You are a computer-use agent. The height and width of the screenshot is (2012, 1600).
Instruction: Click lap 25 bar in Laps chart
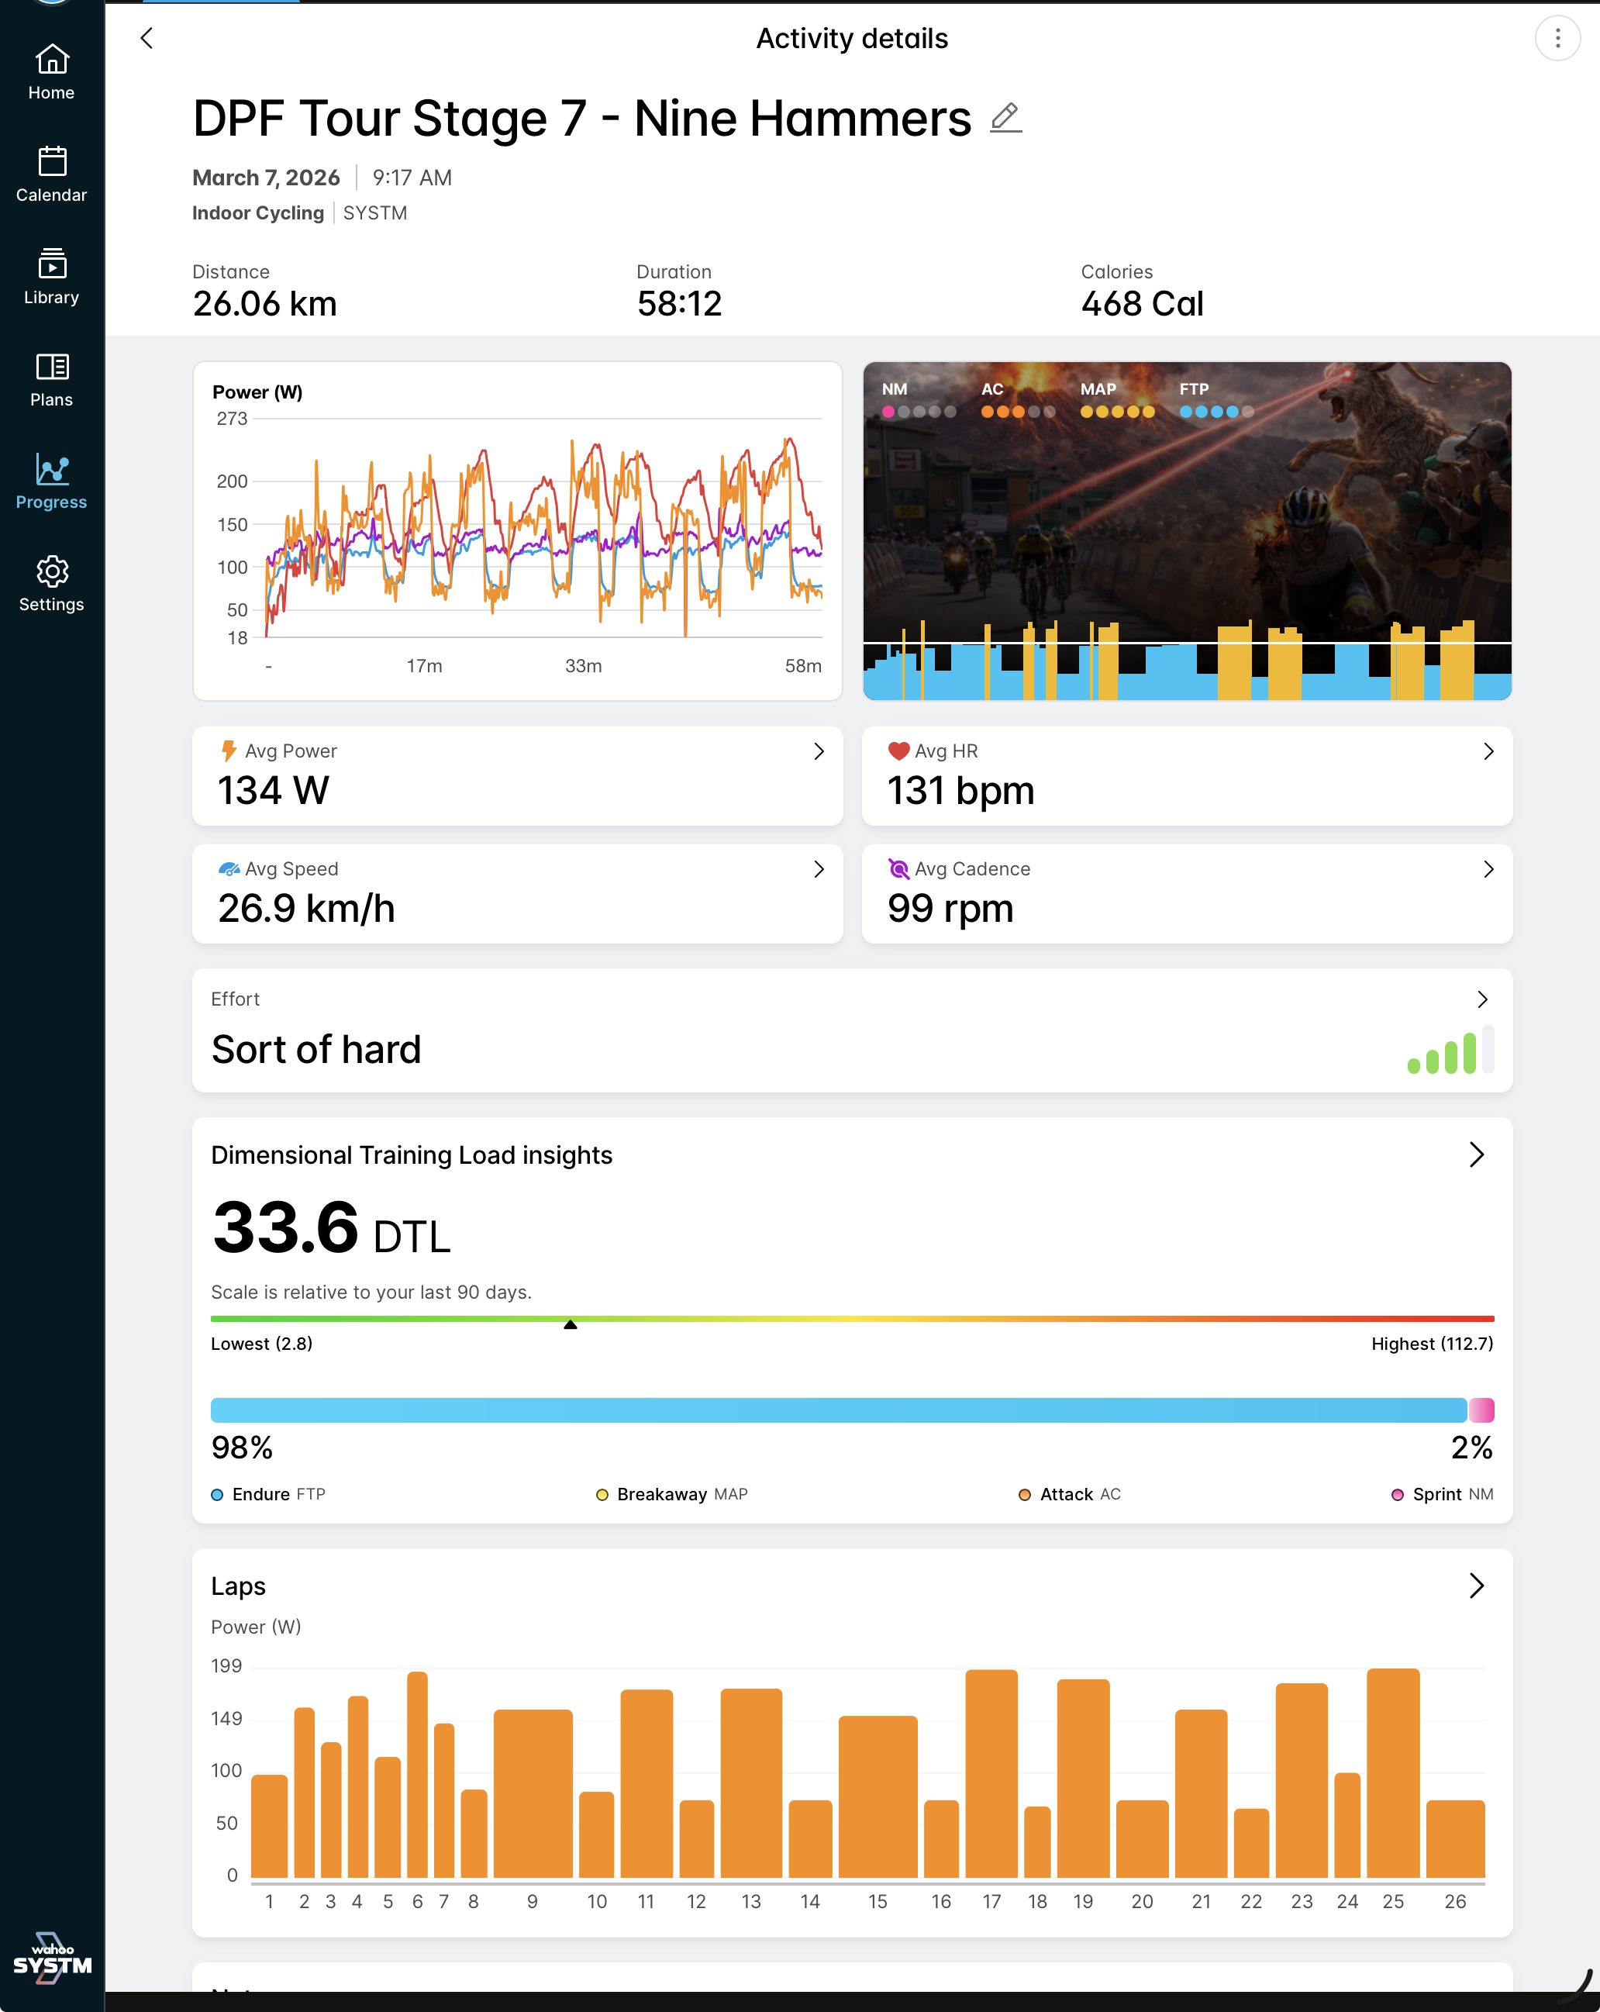pos(1393,1773)
